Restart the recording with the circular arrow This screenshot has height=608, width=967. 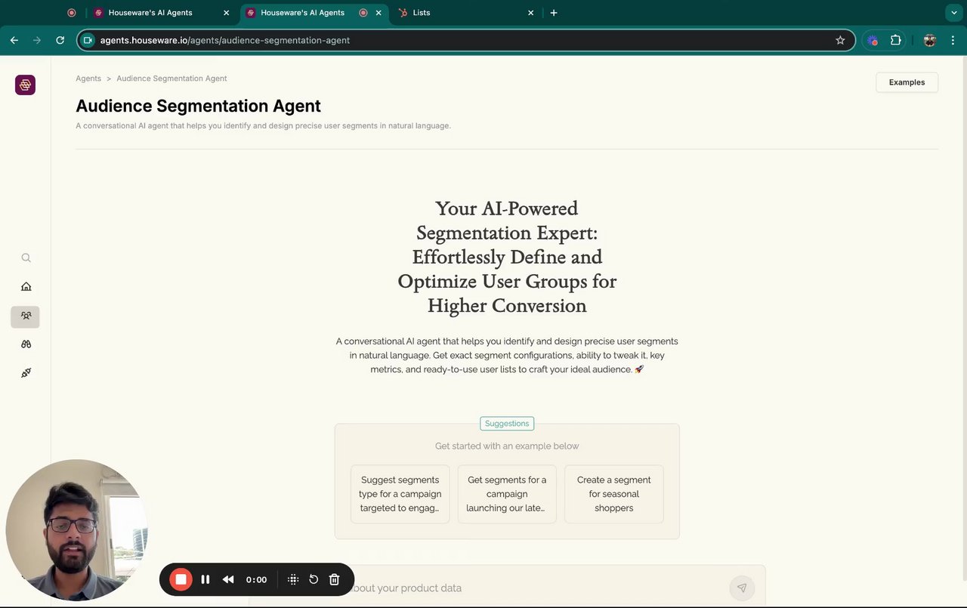(x=314, y=579)
